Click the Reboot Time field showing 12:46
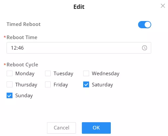 point(79,48)
